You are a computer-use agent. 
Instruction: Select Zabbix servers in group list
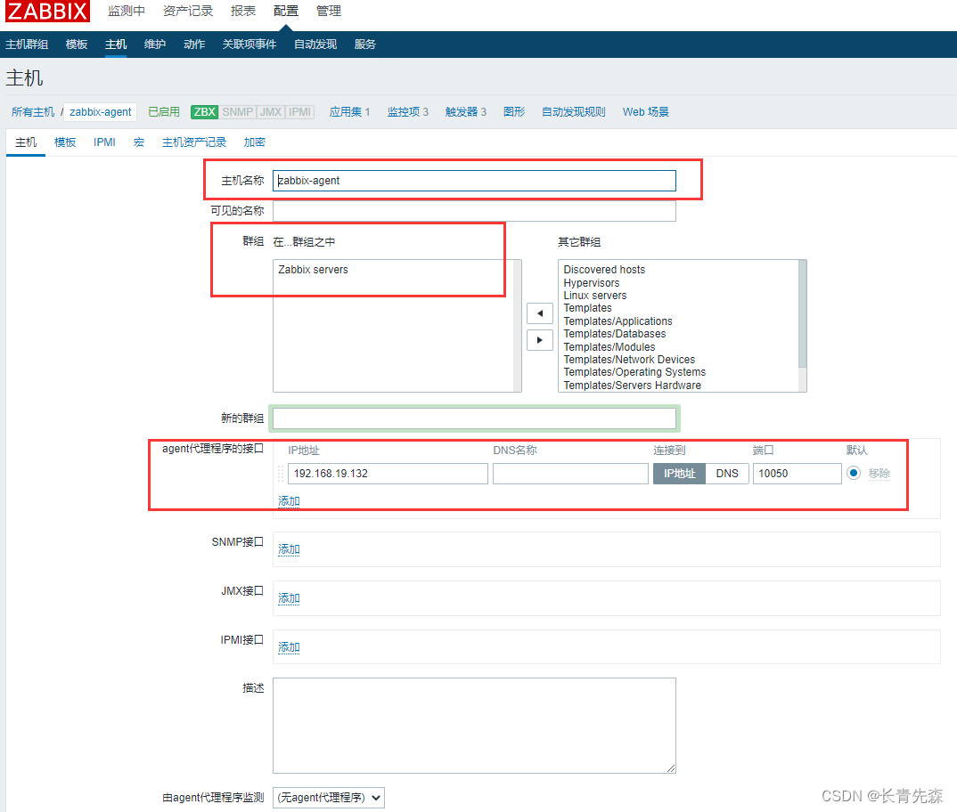pos(313,270)
